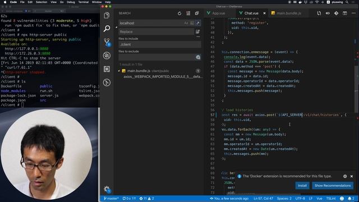Open the GitLens view in activity bar
This screenshot has height=202, width=359.
tap(107, 82)
